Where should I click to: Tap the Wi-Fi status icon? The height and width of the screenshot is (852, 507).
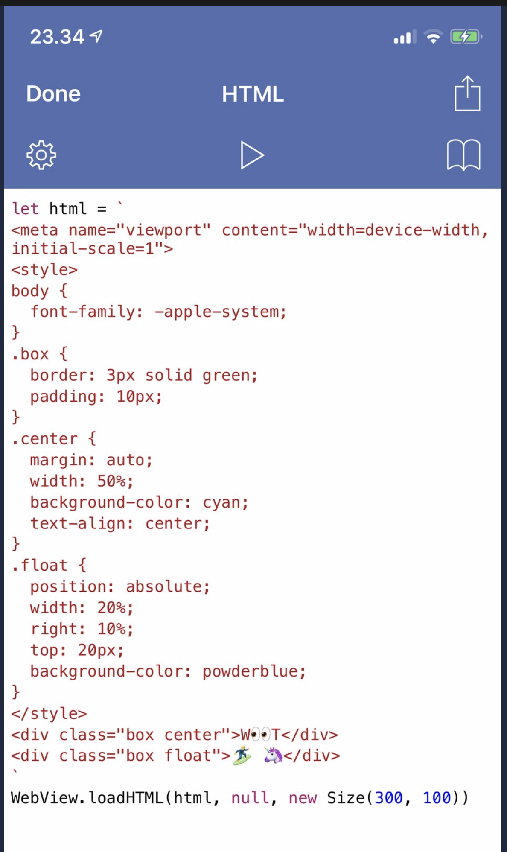[433, 37]
